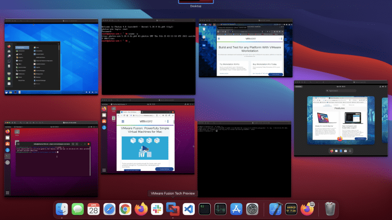Screen dimensions: 392x220
Task: Click Show Applications grid in Fusion webpage VM
Action: 104,170
